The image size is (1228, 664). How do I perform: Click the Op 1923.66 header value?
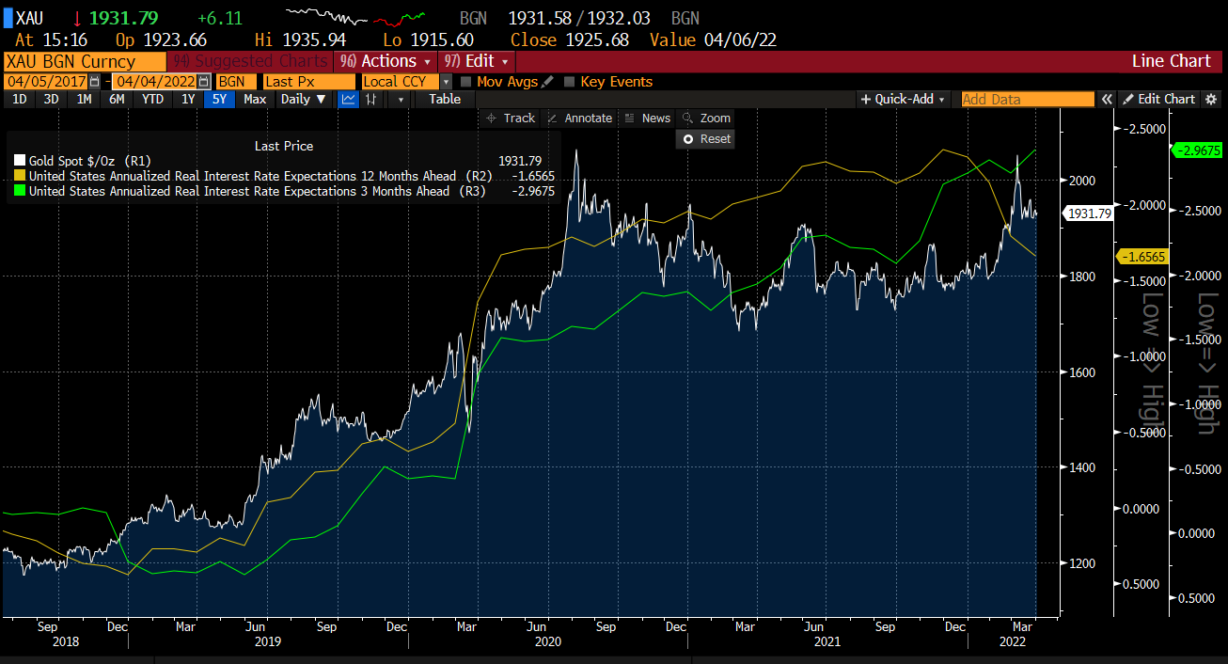point(161,40)
